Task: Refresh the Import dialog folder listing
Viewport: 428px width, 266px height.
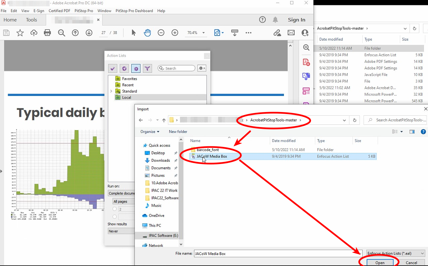Action: click(x=355, y=120)
